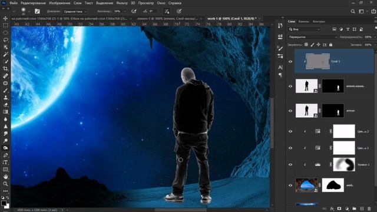Create a new layer icon
Screen dimensions: 377x212
tap(362, 208)
